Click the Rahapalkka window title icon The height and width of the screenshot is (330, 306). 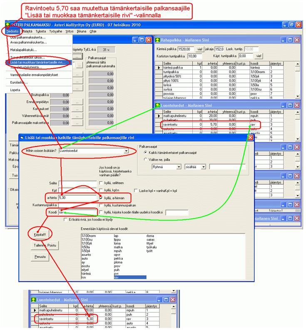pos(157,40)
